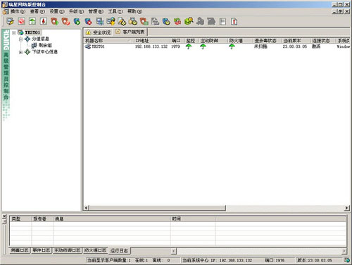
Task: Open the 升级 menu
Action: click(76, 11)
